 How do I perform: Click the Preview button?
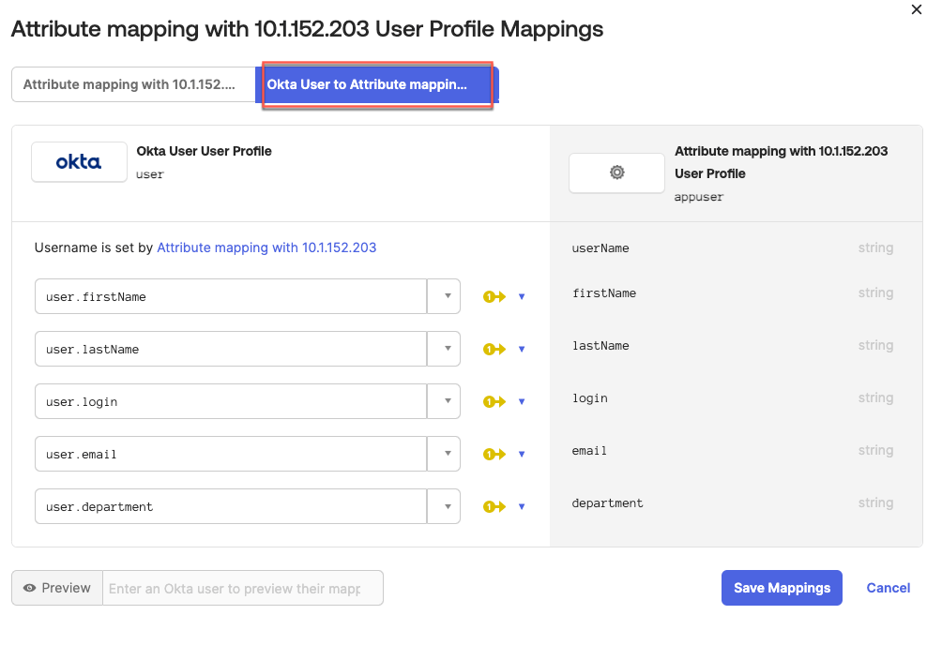click(x=57, y=588)
